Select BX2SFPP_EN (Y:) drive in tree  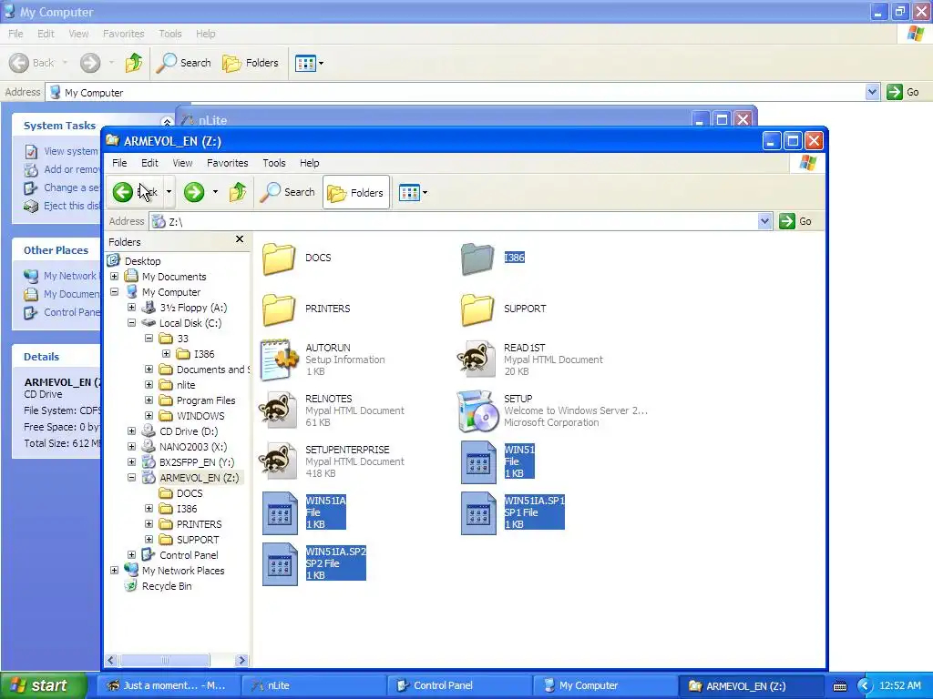pos(197,462)
